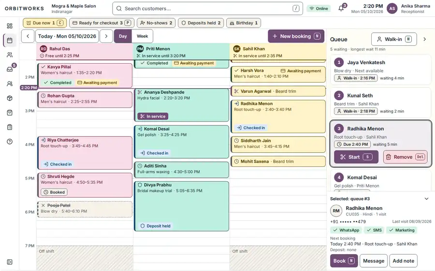The image size is (435, 271).
Task: Click the Search customers field
Action: [x=207, y=9]
